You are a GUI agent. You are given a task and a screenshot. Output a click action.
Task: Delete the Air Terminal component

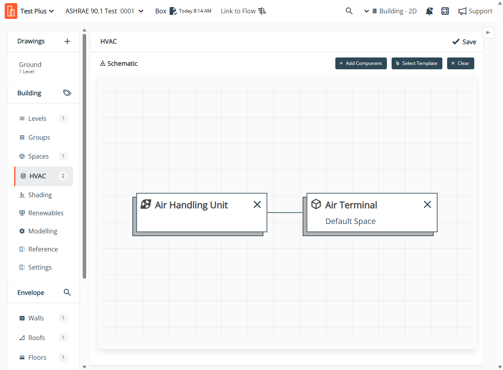[x=427, y=204]
